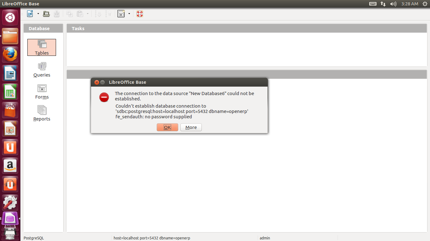Click the "no password supplied" error text

168,117
